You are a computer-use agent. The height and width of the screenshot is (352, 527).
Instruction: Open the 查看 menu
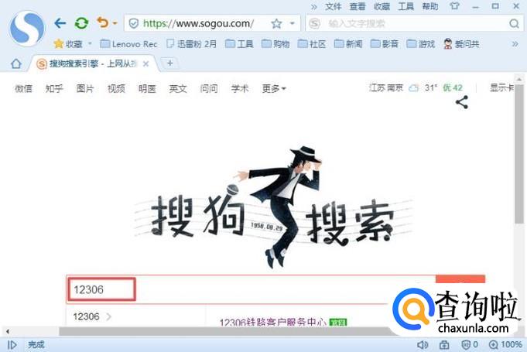pos(358,6)
